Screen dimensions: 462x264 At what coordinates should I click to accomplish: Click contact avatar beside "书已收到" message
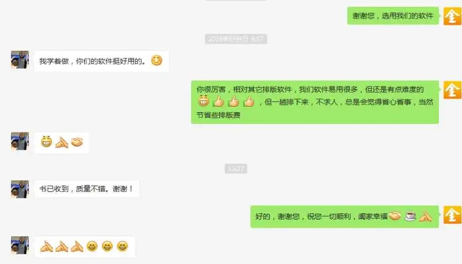tap(20, 189)
